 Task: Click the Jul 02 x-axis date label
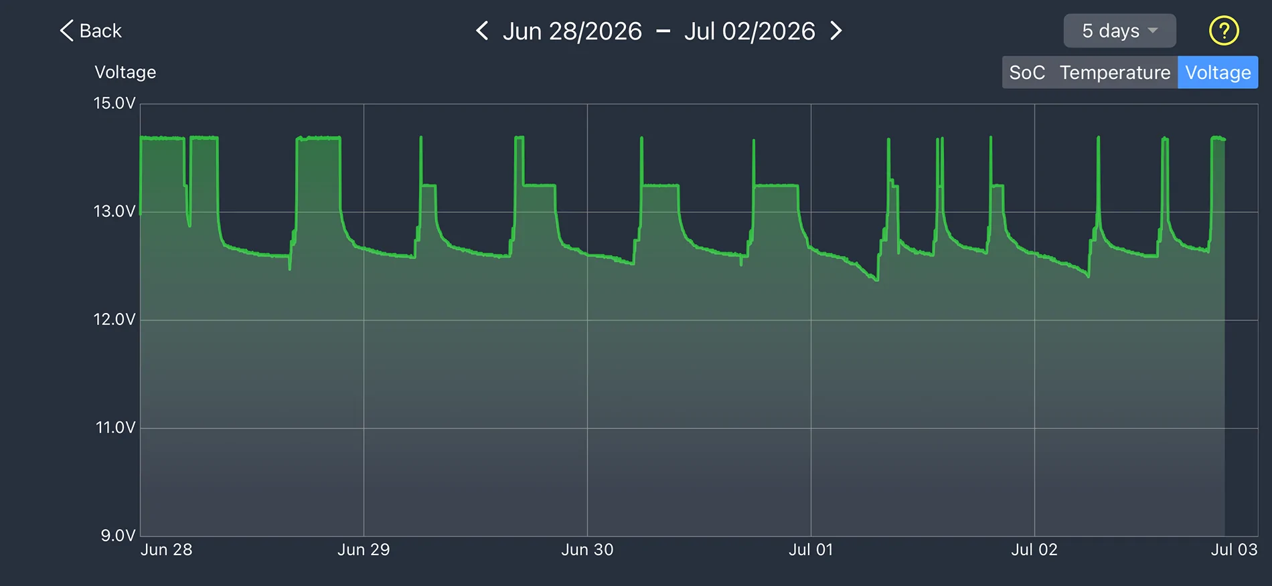pos(1034,550)
